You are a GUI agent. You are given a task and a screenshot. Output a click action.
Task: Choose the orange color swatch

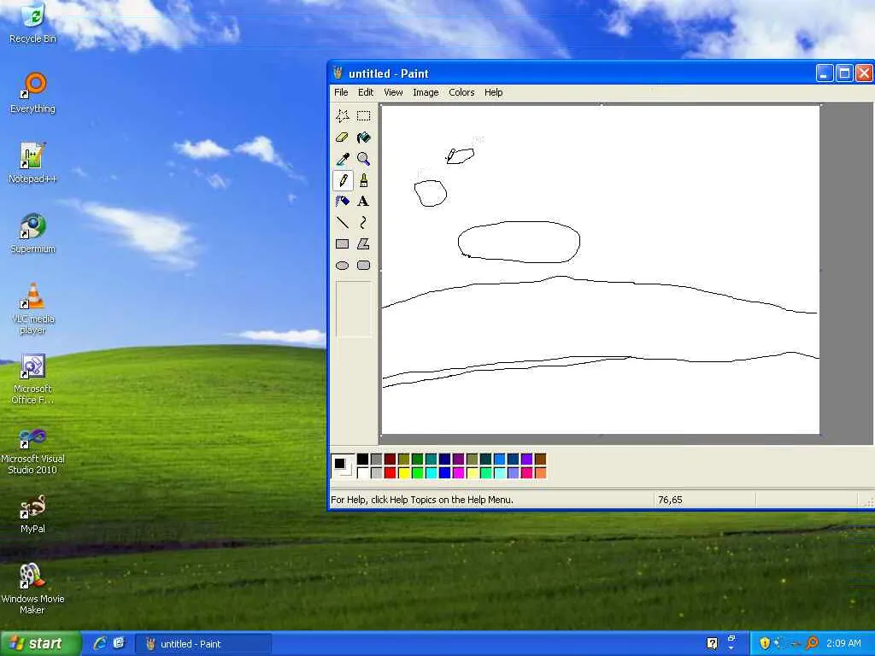(541, 473)
